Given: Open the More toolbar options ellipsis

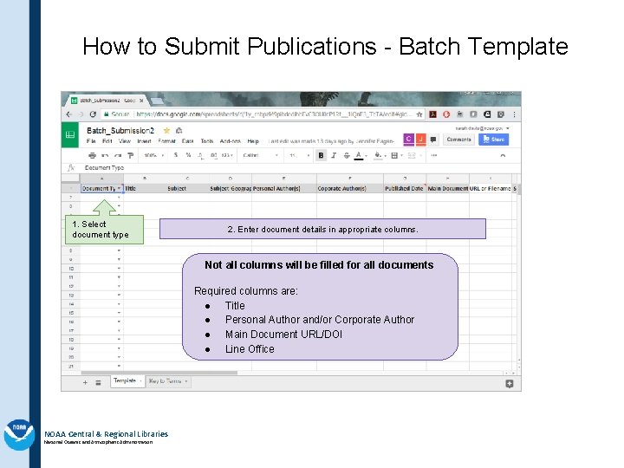Looking at the screenshot, I should (x=434, y=155).
